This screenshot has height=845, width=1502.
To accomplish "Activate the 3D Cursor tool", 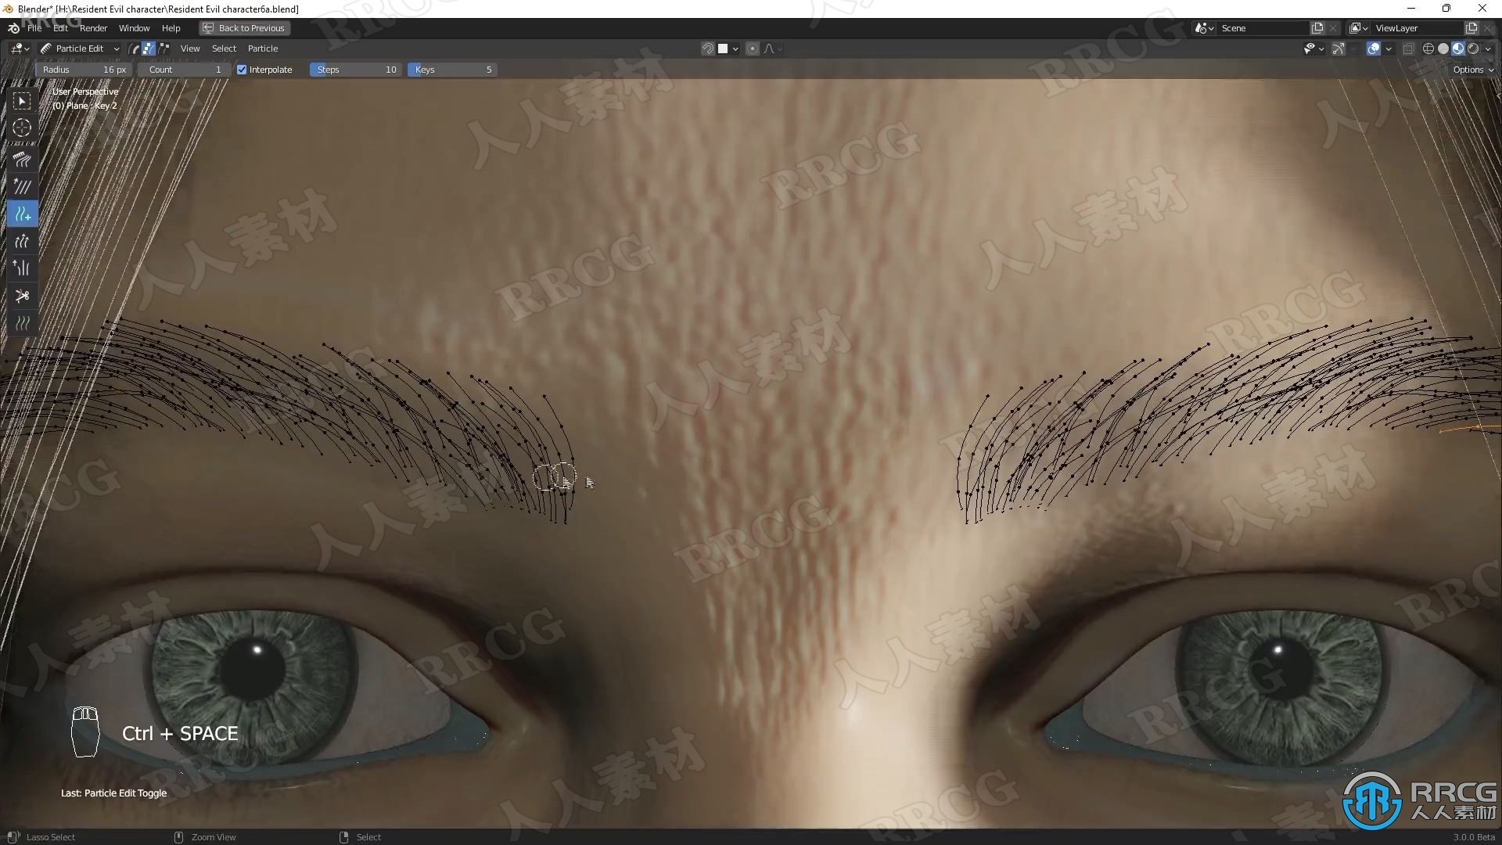I will tap(22, 128).
